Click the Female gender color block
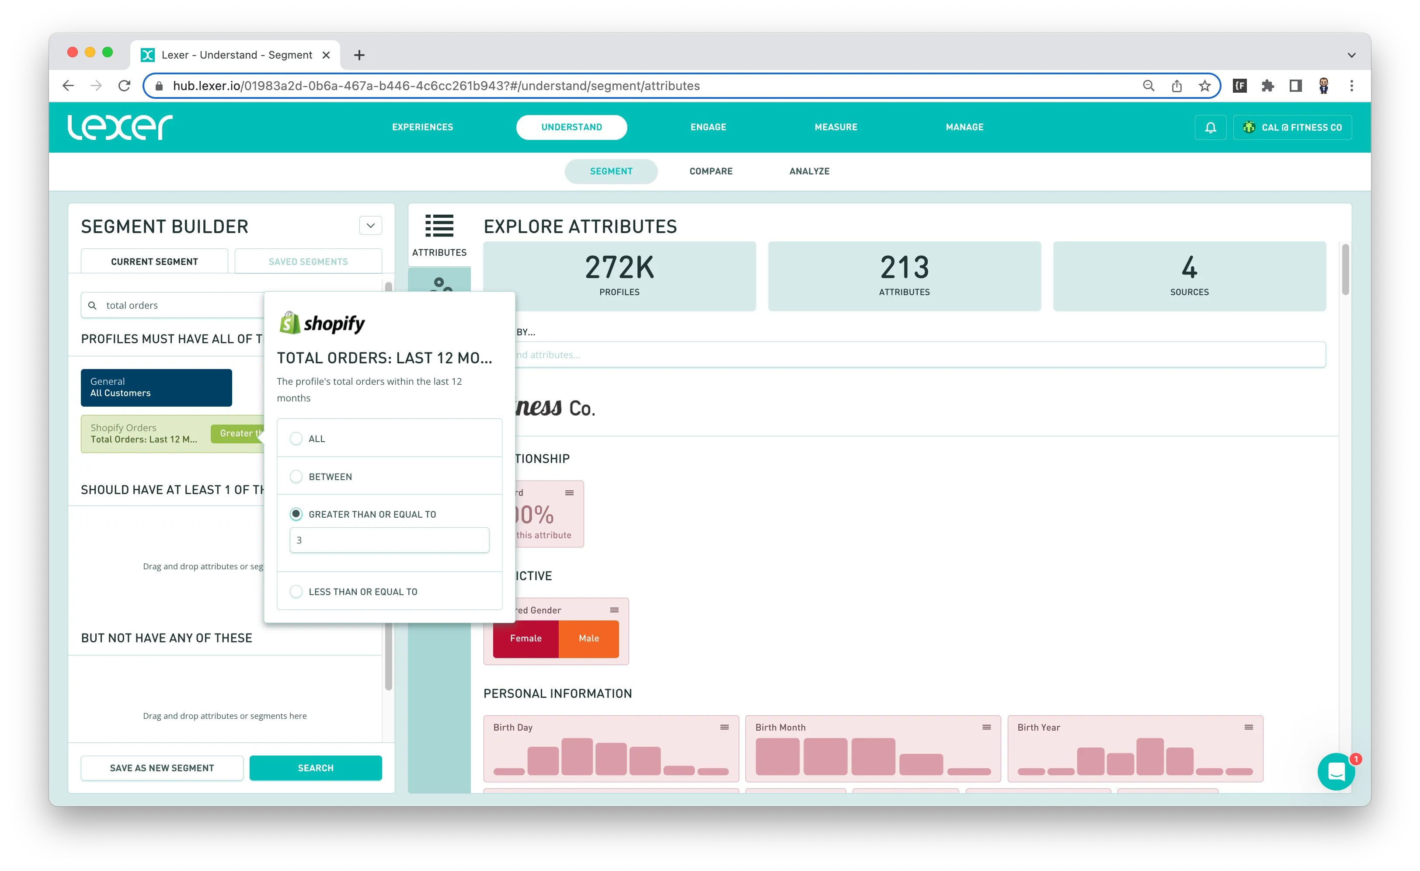 click(x=526, y=638)
